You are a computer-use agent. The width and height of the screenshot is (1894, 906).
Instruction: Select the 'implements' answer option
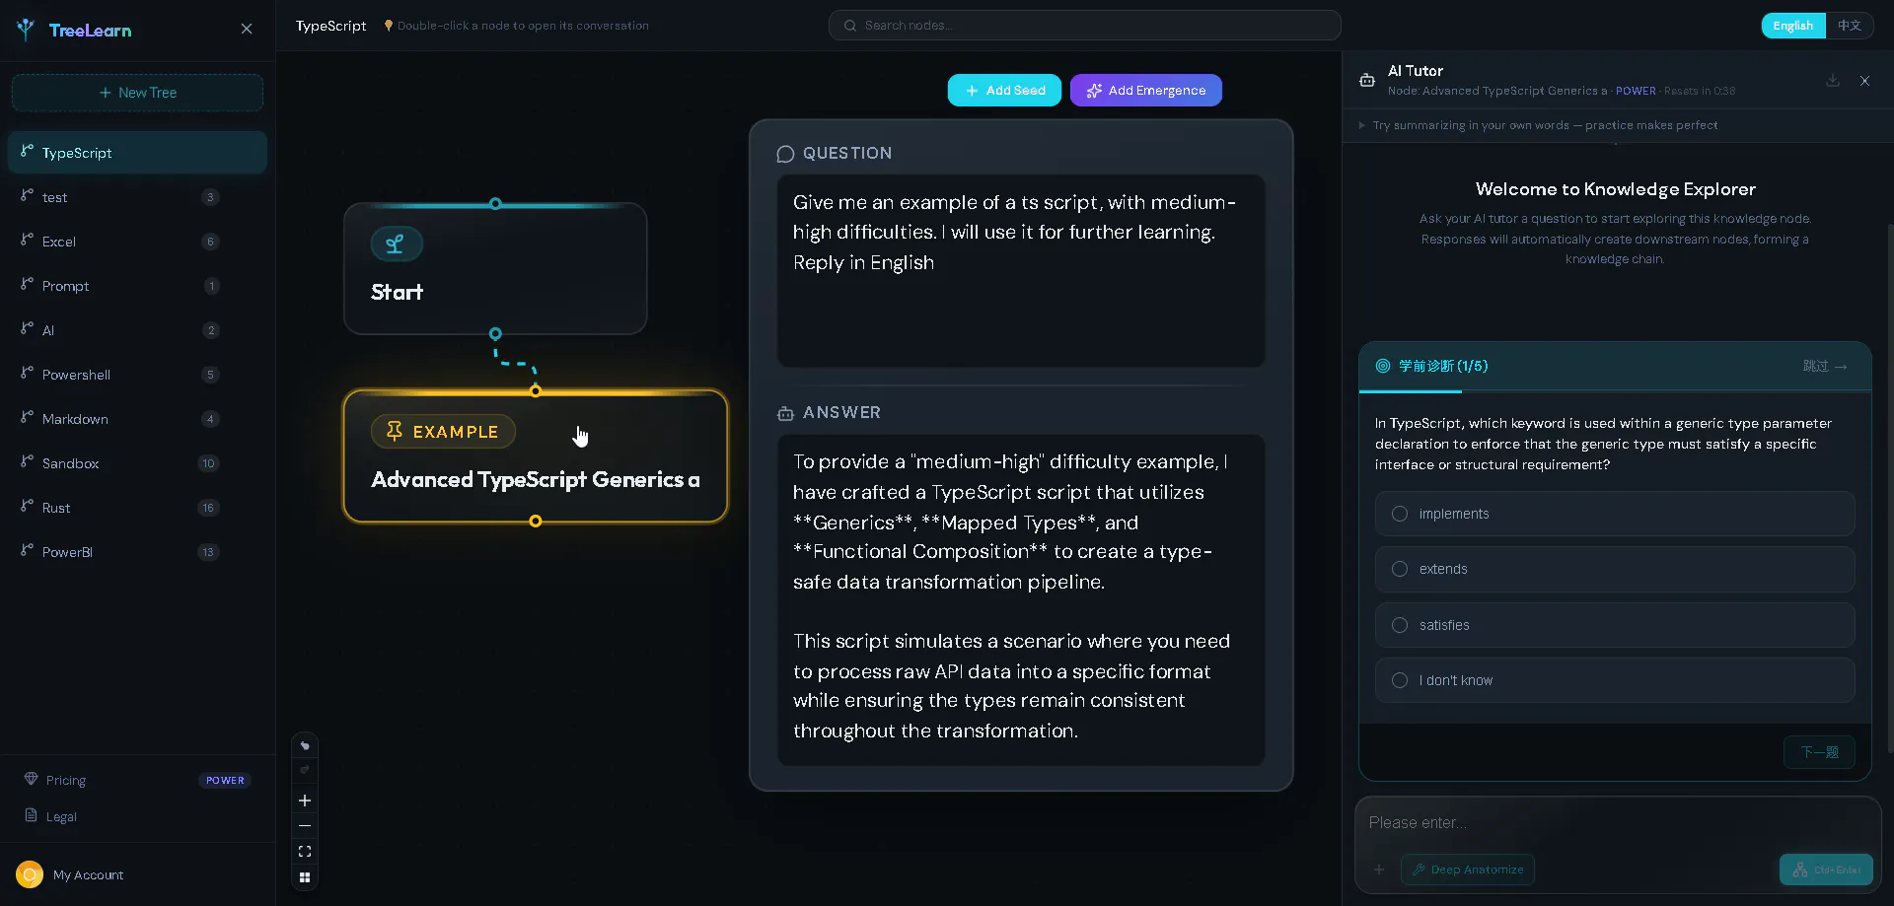tap(1615, 514)
